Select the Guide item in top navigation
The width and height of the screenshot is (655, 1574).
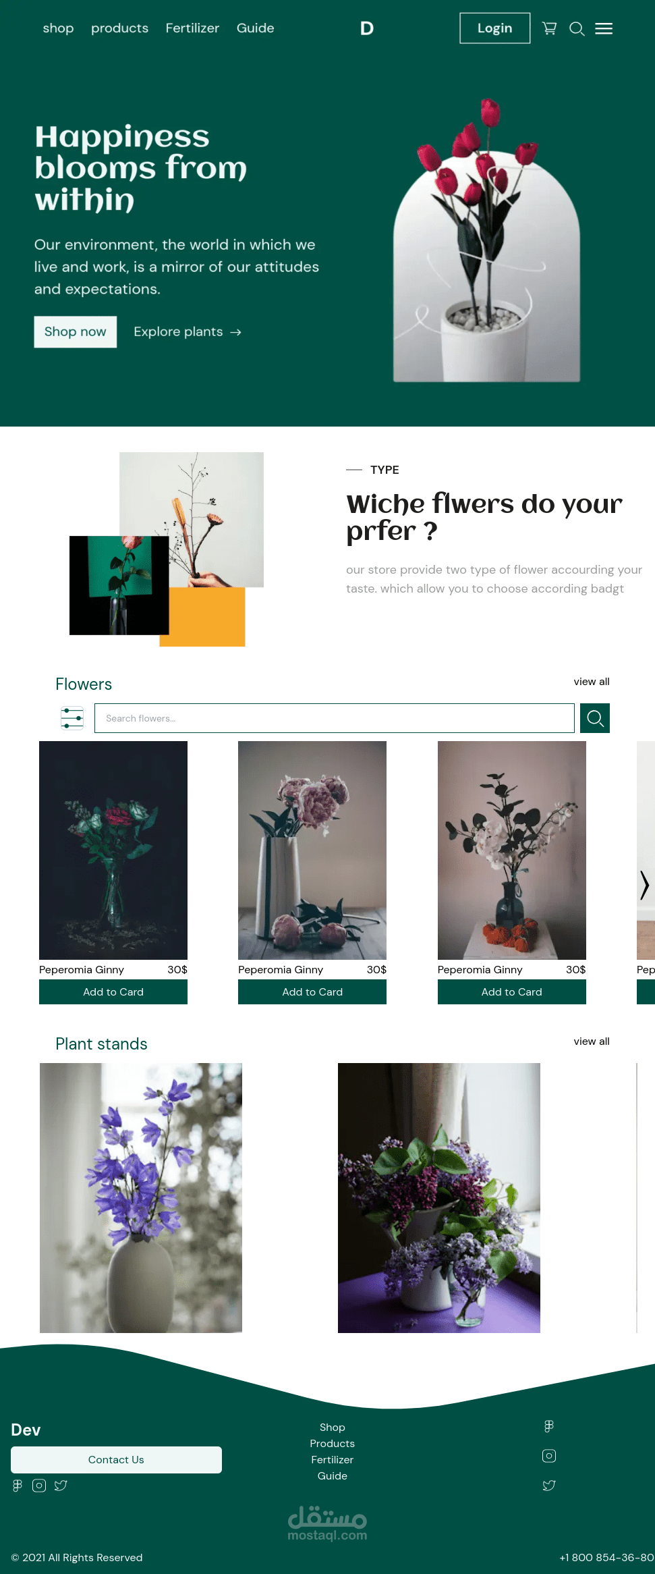click(x=255, y=28)
